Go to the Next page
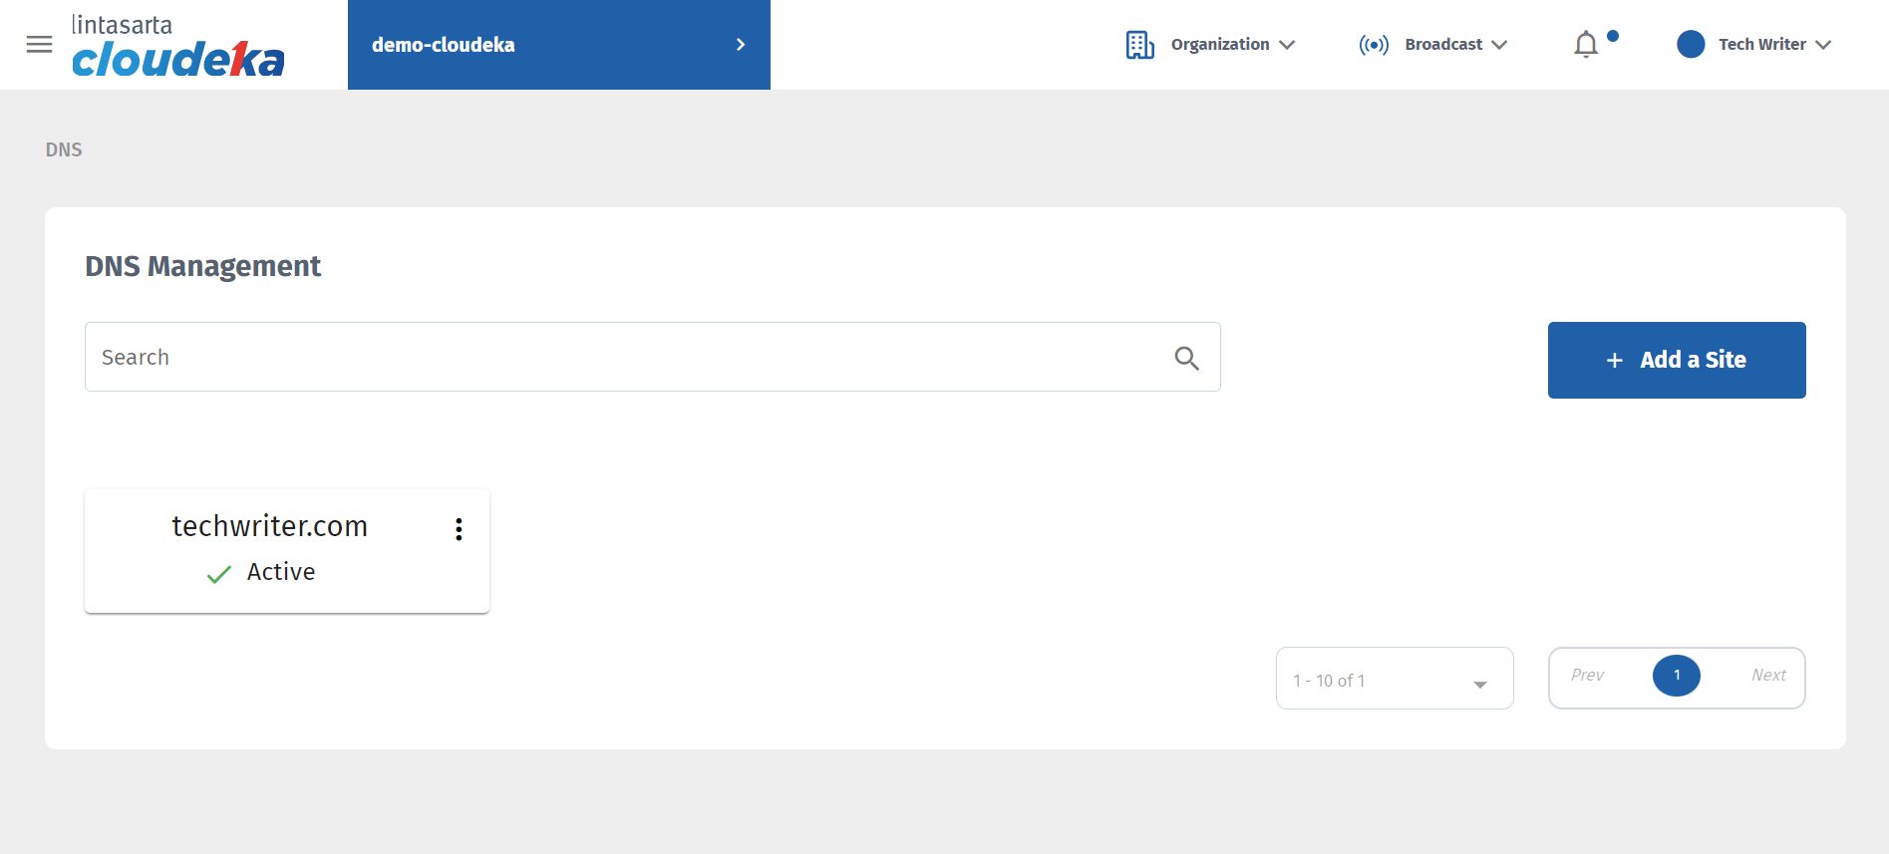The width and height of the screenshot is (1889, 854). pos(1768,676)
